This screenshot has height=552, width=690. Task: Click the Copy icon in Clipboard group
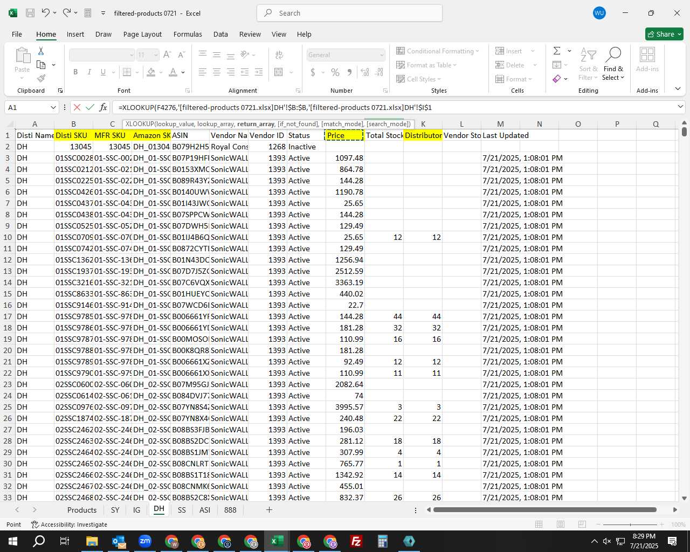[x=41, y=65]
